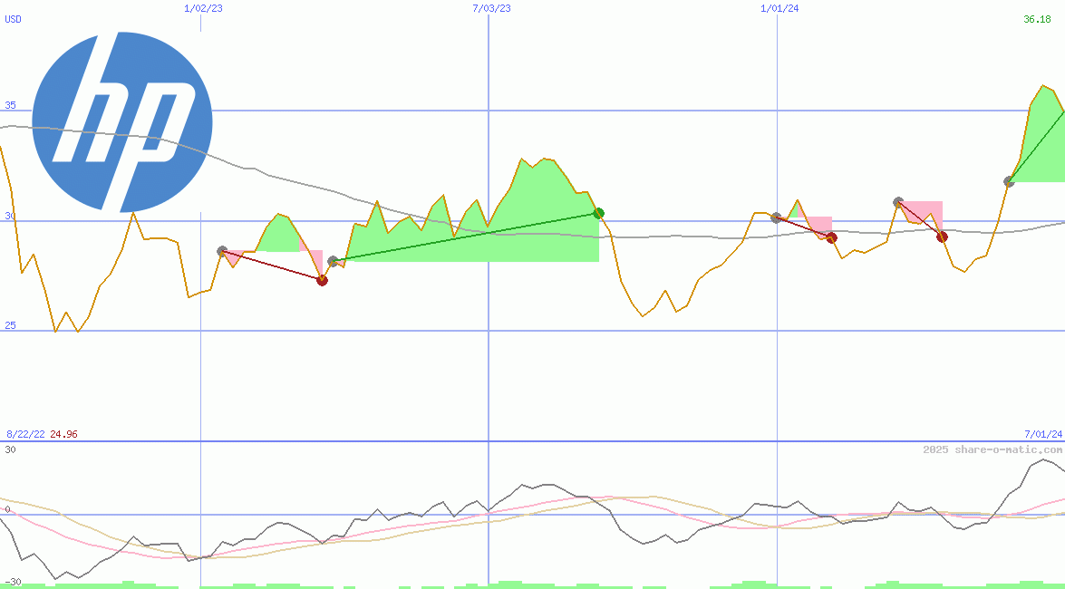The height and width of the screenshot is (589, 1065).
Task: Click the long green trade line spanning 7/03/23
Action: (465, 237)
